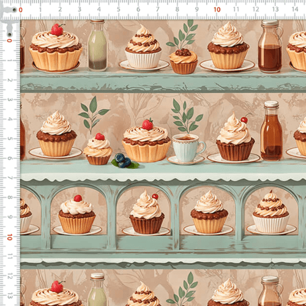Click the red 10 on the horizontal ruler

pos(217,10)
